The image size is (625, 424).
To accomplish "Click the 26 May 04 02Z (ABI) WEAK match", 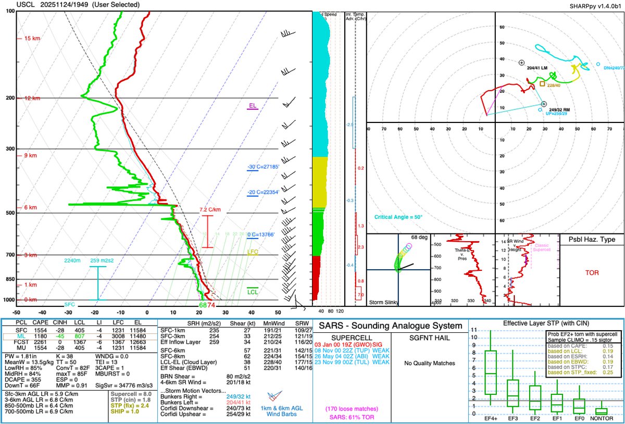I will [352, 356].
